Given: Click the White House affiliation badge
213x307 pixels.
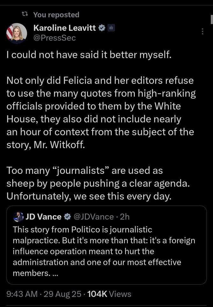Looking at the screenshot, I should click(x=111, y=28).
